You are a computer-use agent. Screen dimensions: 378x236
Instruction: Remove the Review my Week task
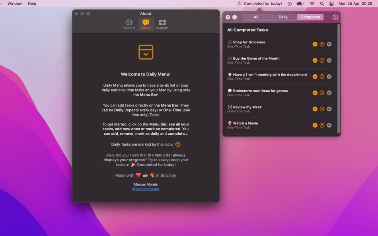329,109
